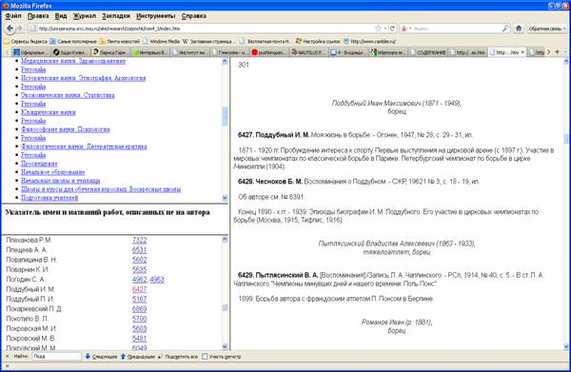Viewport: 571px width, 372px height.
Task: Open the search engine dropdown in the search box
Action: pyautogui.click(x=406, y=29)
